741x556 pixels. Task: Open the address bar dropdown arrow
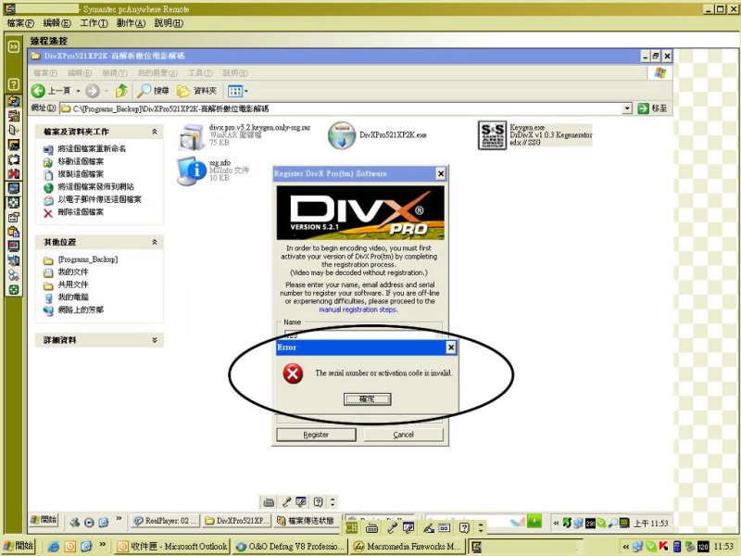(x=627, y=108)
